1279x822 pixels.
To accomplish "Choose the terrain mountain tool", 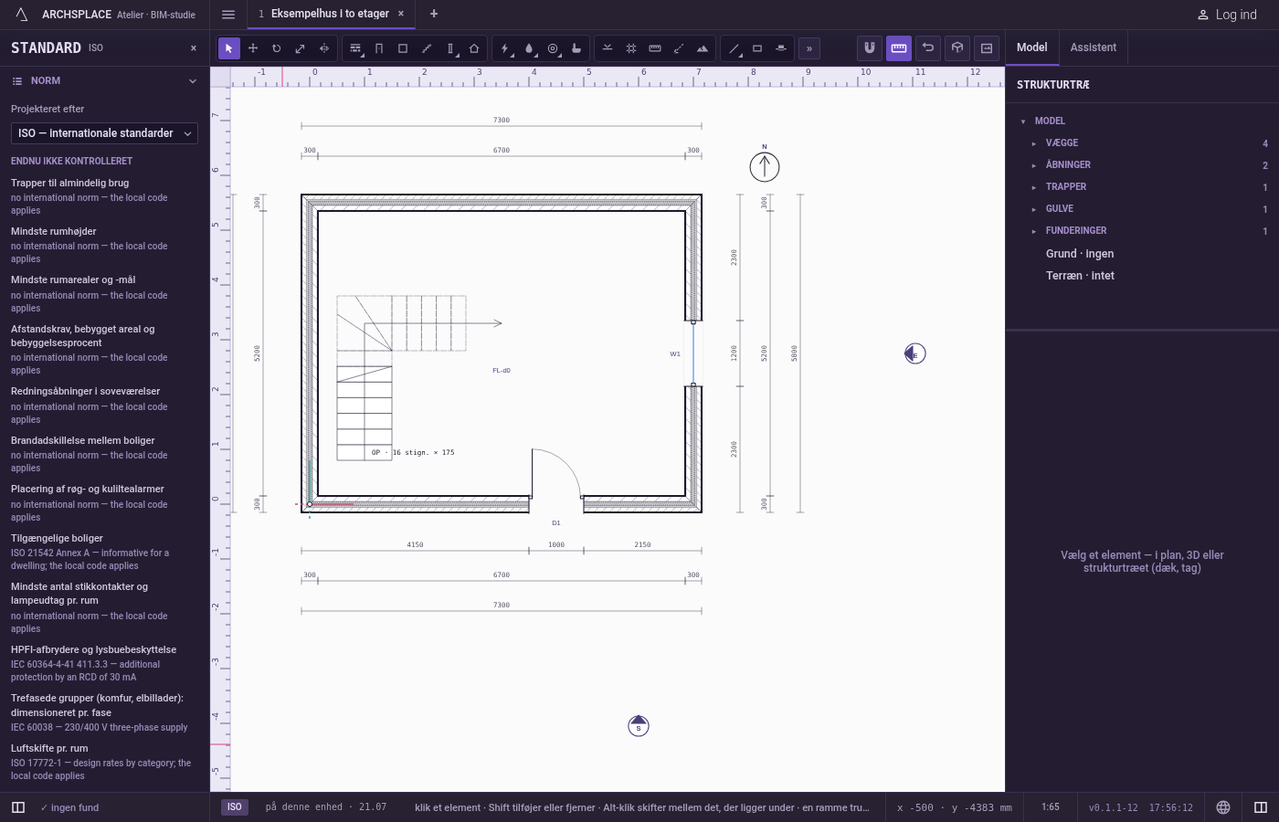I will (703, 48).
